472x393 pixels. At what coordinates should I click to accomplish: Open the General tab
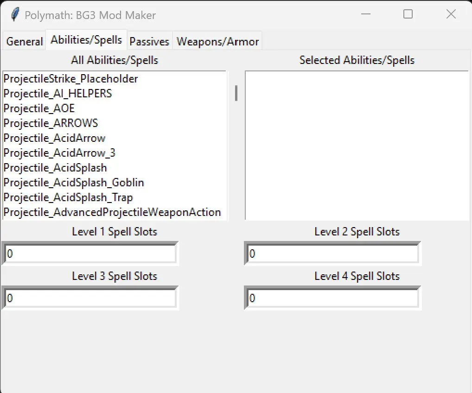25,41
